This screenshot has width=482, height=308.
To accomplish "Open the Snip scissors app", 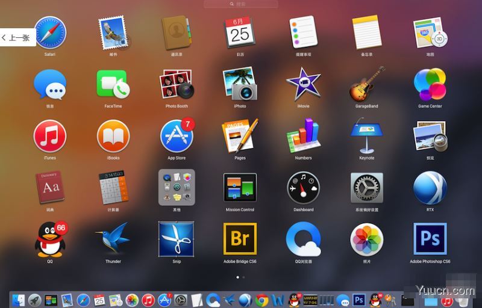I will tap(177, 239).
